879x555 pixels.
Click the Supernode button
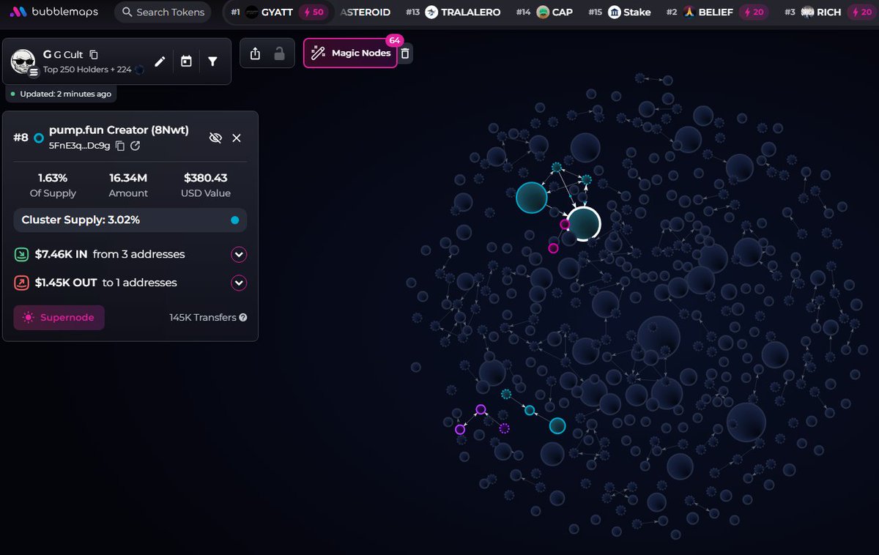[59, 318]
